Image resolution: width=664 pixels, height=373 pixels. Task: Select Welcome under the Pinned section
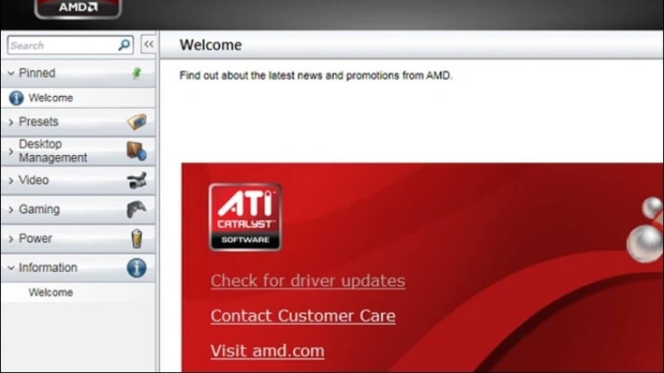[x=51, y=98]
